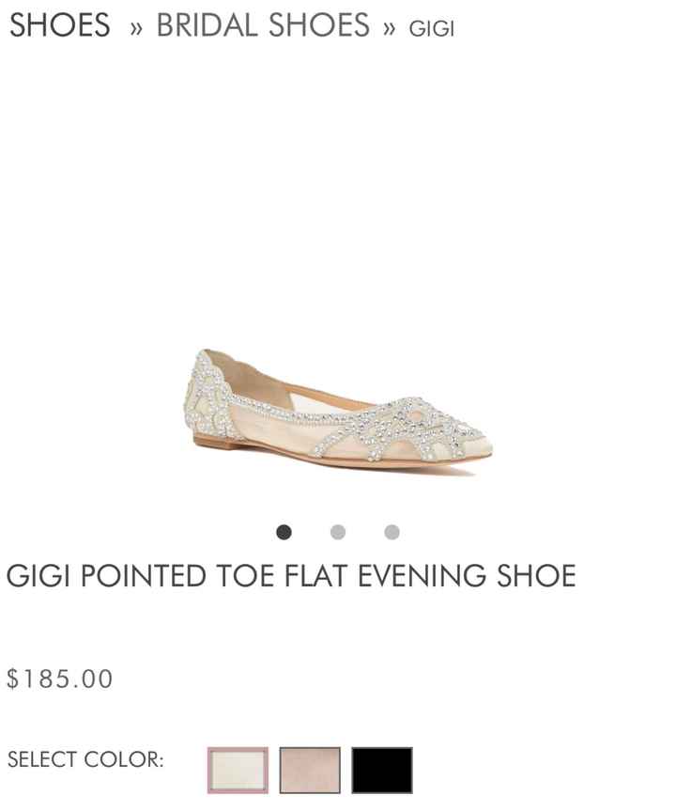The height and width of the screenshot is (811, 676).
Task: Click the word GIGI in the product title
Action: 38,575
